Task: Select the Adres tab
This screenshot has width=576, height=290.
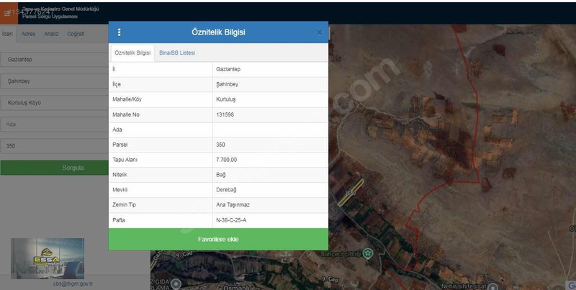Action: click(x=28, y=34)
